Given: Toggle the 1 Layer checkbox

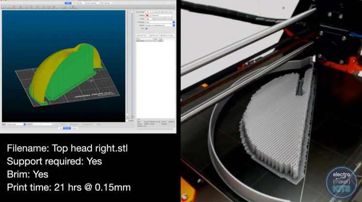Looking at the screenshot, I should [x=127, y=120].
